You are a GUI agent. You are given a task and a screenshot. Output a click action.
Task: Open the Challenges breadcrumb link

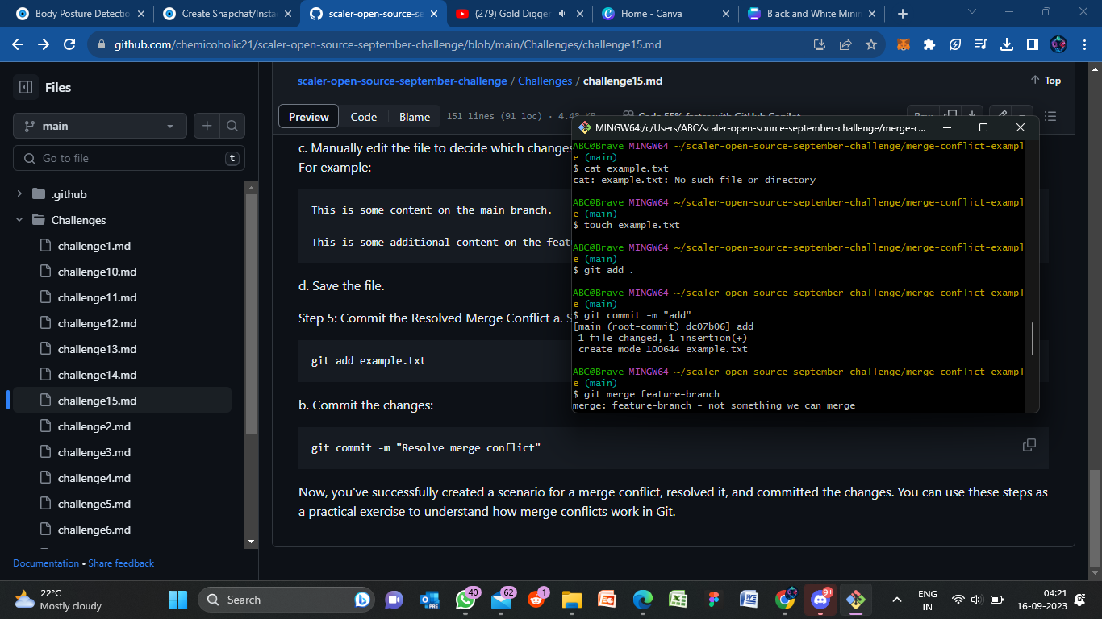tap(545, 81)
